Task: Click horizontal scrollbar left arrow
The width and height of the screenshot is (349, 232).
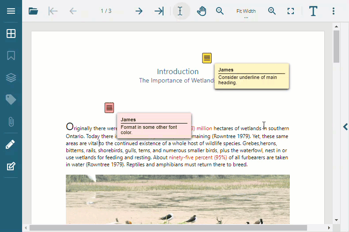Action: point(26,228)
